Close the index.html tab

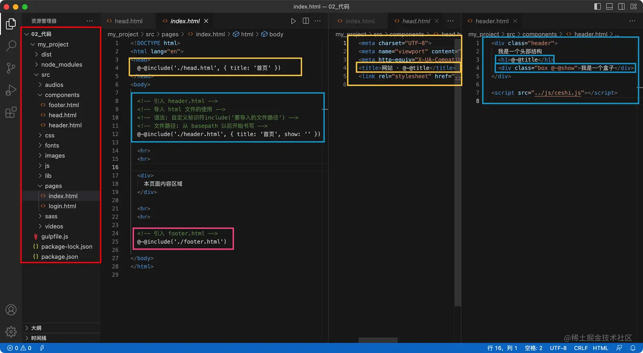(x=206, y=21)
